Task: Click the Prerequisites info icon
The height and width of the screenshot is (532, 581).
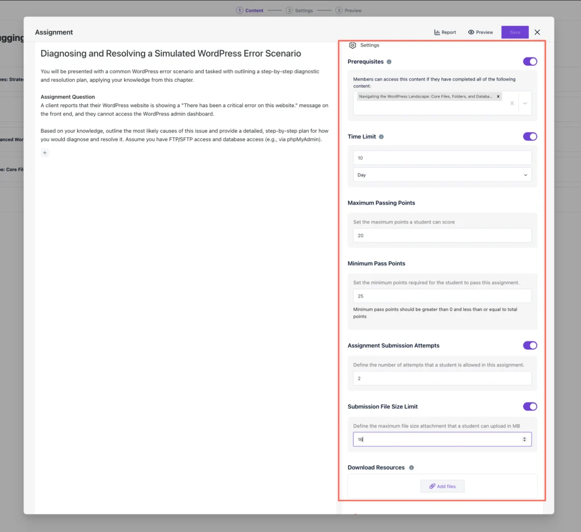Action: coord(389,62)
